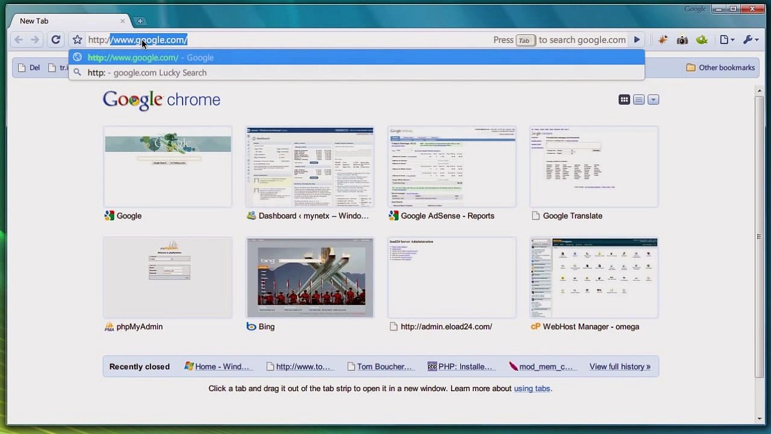
Task: Select the google.com Lucky Search suggestion
Action: pyautogui.click(x=357, y=72)
